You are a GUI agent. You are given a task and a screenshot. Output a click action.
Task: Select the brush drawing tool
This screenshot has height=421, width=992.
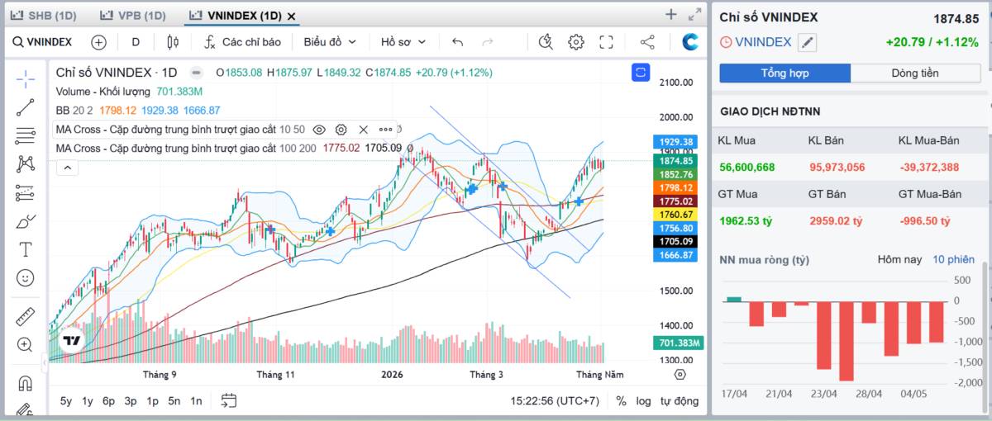pyautogui.click(x=26, y=221)
